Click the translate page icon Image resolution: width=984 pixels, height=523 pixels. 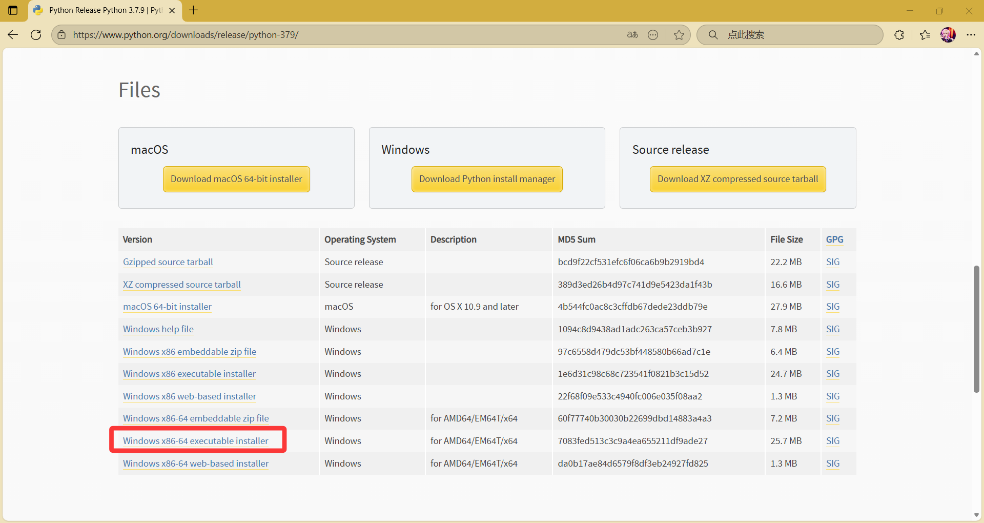point(632,35)
